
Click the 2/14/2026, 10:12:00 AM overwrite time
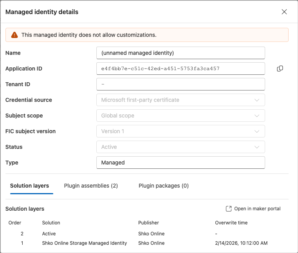pos(241,243)
